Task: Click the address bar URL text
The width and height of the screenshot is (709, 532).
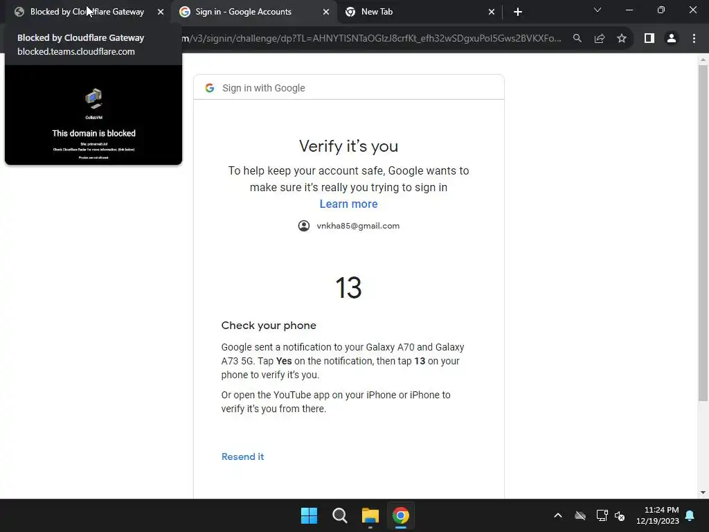Action: tap(371, 39)
